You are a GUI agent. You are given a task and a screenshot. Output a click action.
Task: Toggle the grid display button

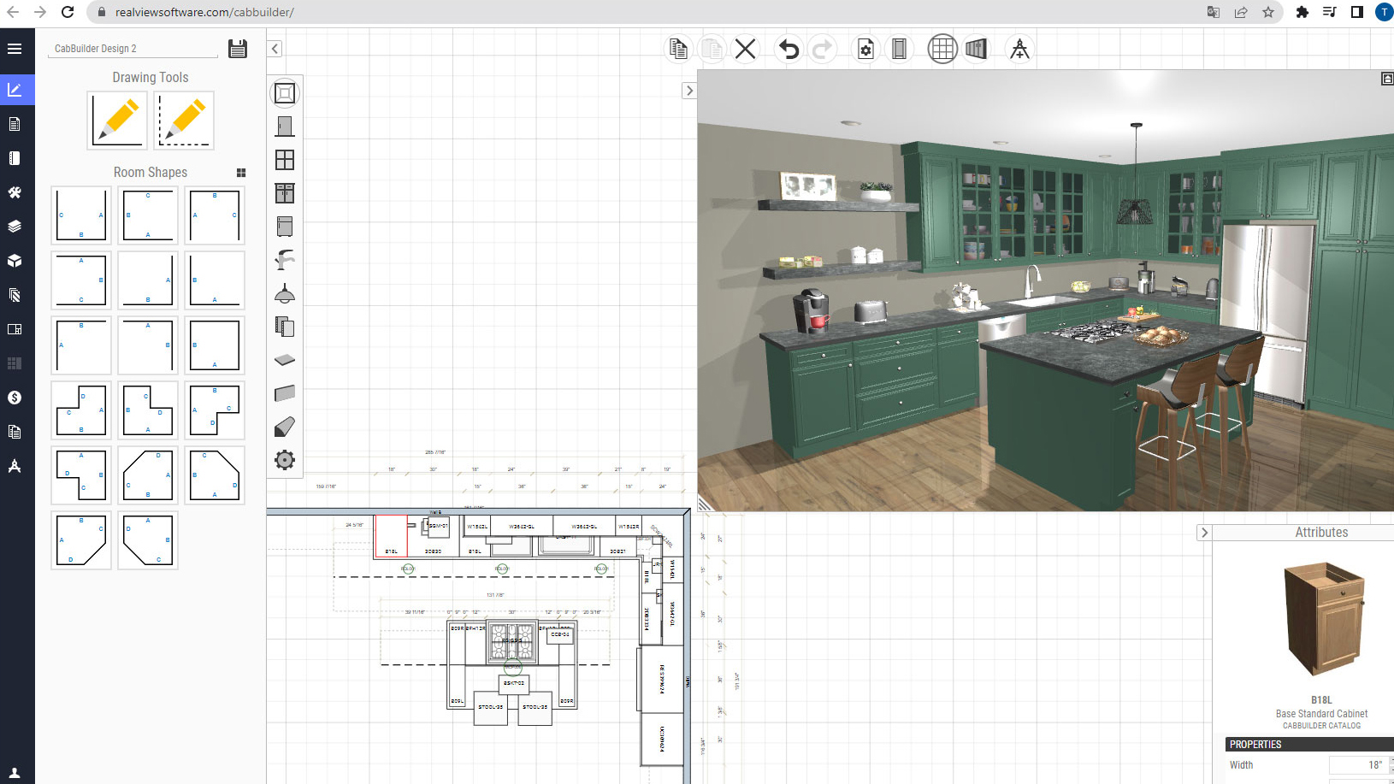pos(942,50)
